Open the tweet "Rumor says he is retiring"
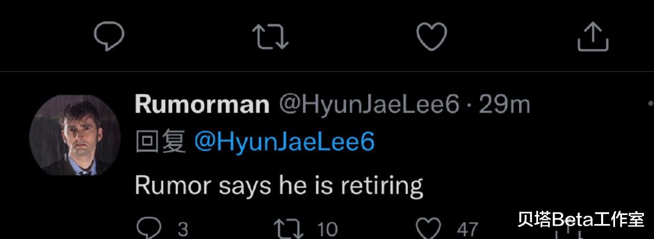The height and width of the screenshot is (239, 654). tap(279, 185)
